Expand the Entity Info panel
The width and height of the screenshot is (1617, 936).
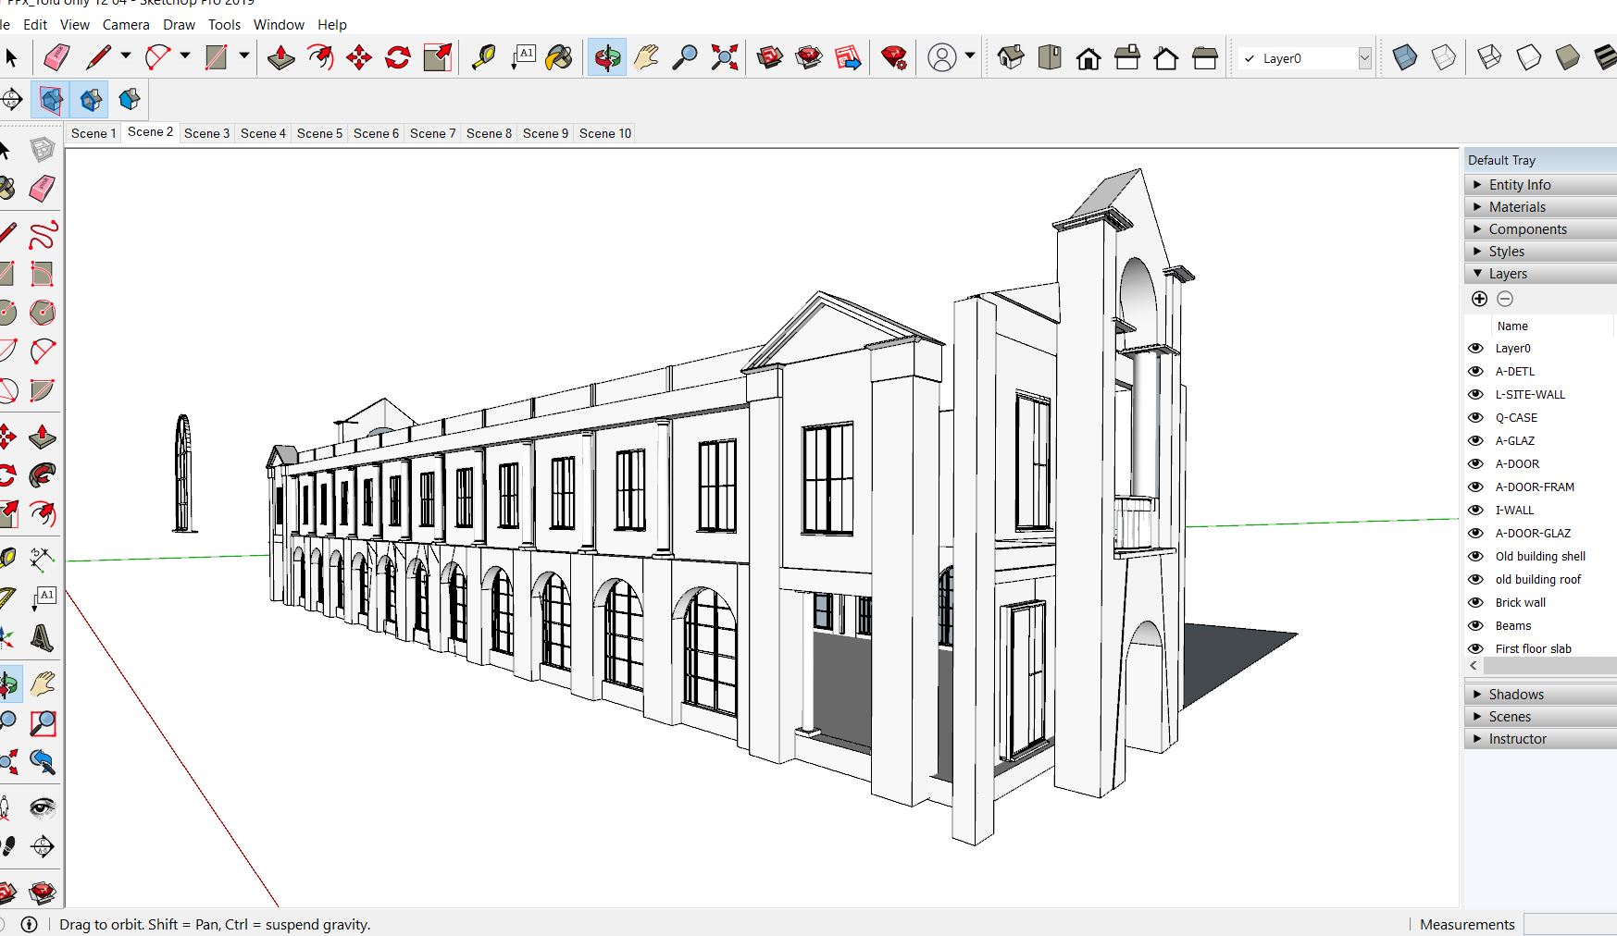coord(1540,185)
